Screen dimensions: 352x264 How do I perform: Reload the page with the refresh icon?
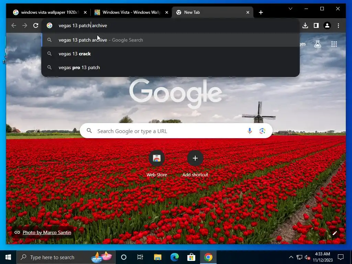point(36,25)
